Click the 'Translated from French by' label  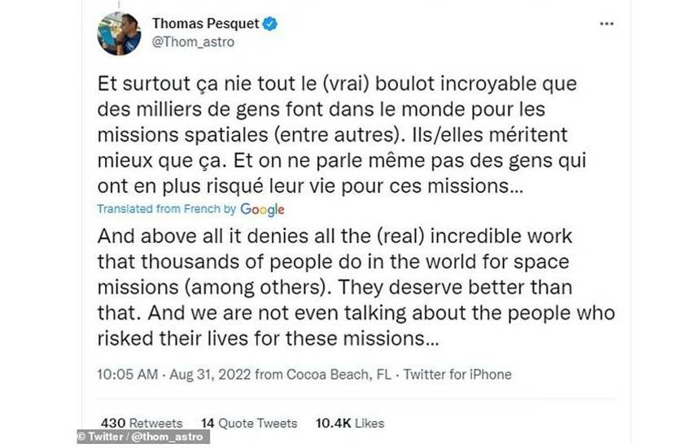click(x=167, y=209)
